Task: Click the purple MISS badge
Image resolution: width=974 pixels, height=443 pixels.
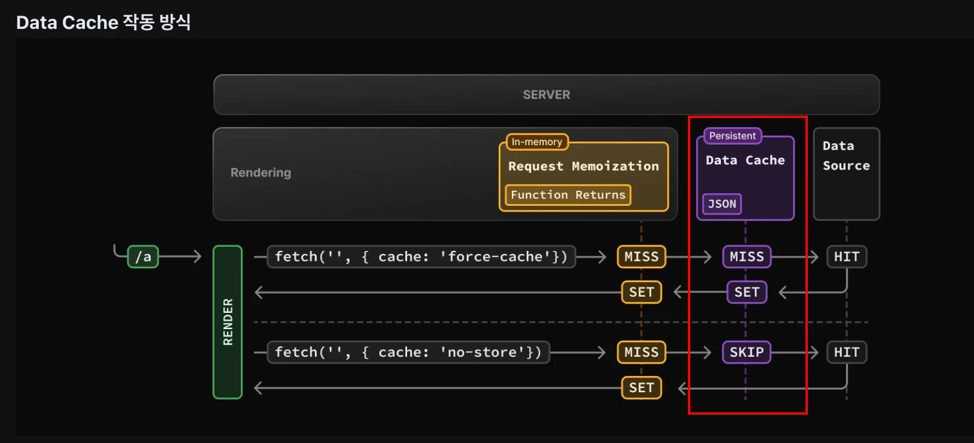Action: point(746,257)
